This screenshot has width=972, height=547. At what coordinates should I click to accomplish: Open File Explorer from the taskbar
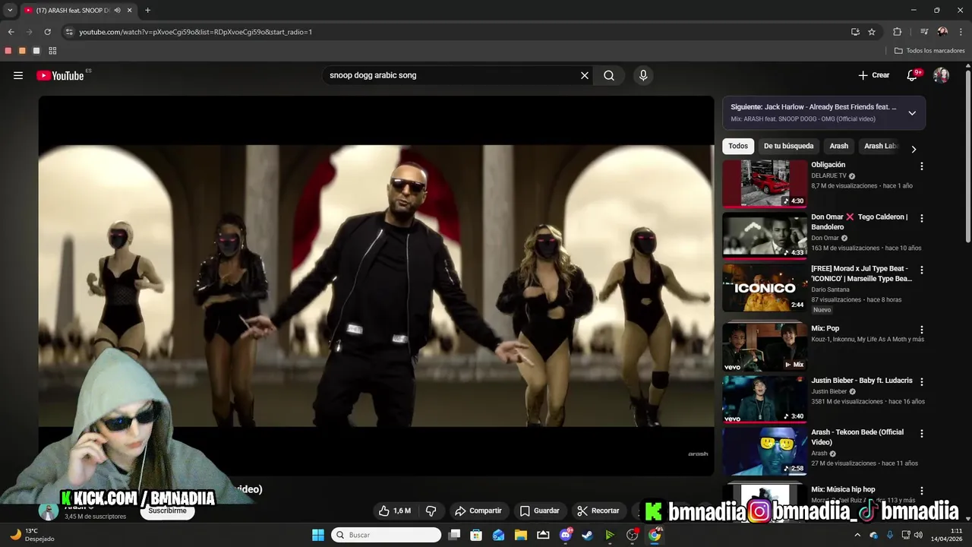521,535
